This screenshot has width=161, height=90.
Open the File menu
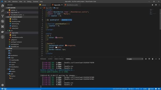5,1
